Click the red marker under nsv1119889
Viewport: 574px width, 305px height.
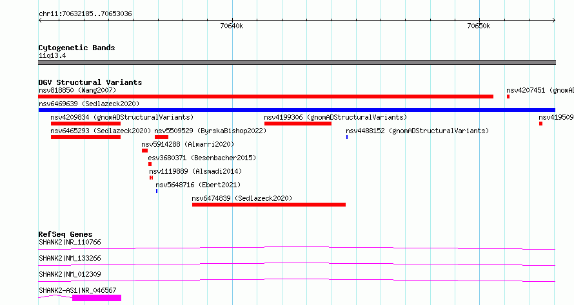point(151,178)
